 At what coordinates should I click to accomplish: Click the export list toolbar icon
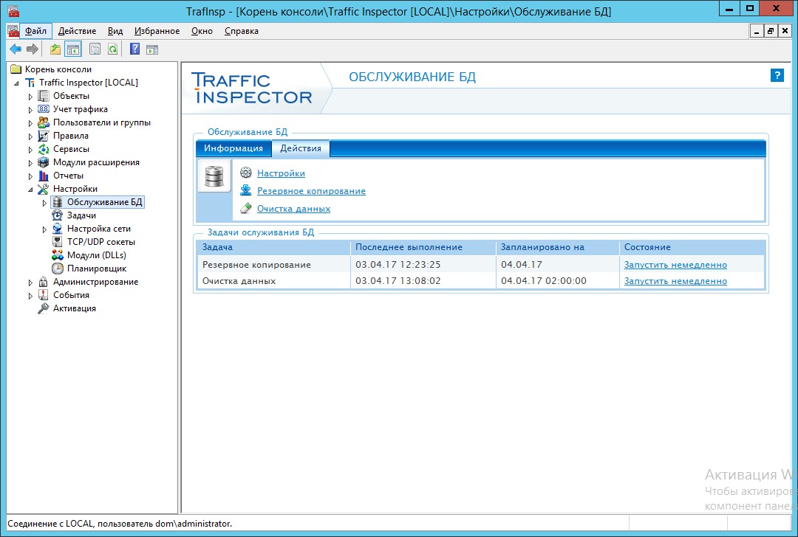95,49
